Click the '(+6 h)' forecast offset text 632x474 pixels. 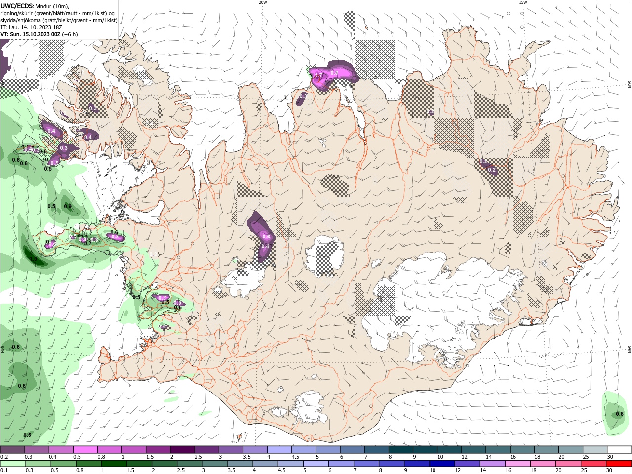pyautogui.click(x=70, y=34)
